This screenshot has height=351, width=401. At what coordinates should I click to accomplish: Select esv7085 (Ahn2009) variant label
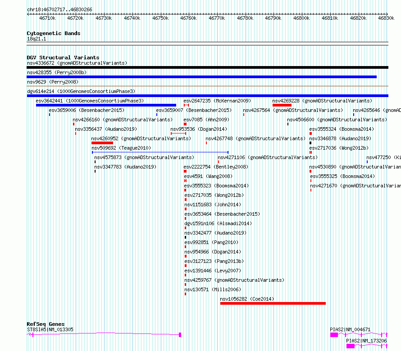(x=206, y=120)
